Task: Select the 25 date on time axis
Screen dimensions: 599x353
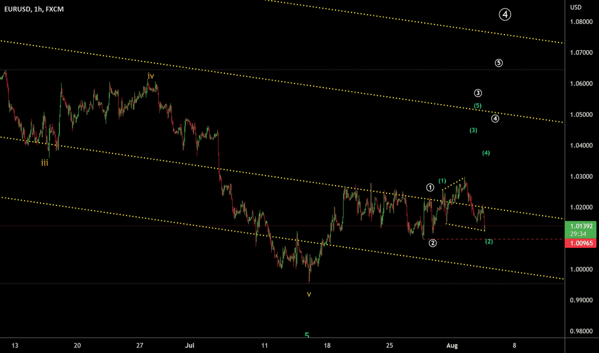Action: coord(389,346)
